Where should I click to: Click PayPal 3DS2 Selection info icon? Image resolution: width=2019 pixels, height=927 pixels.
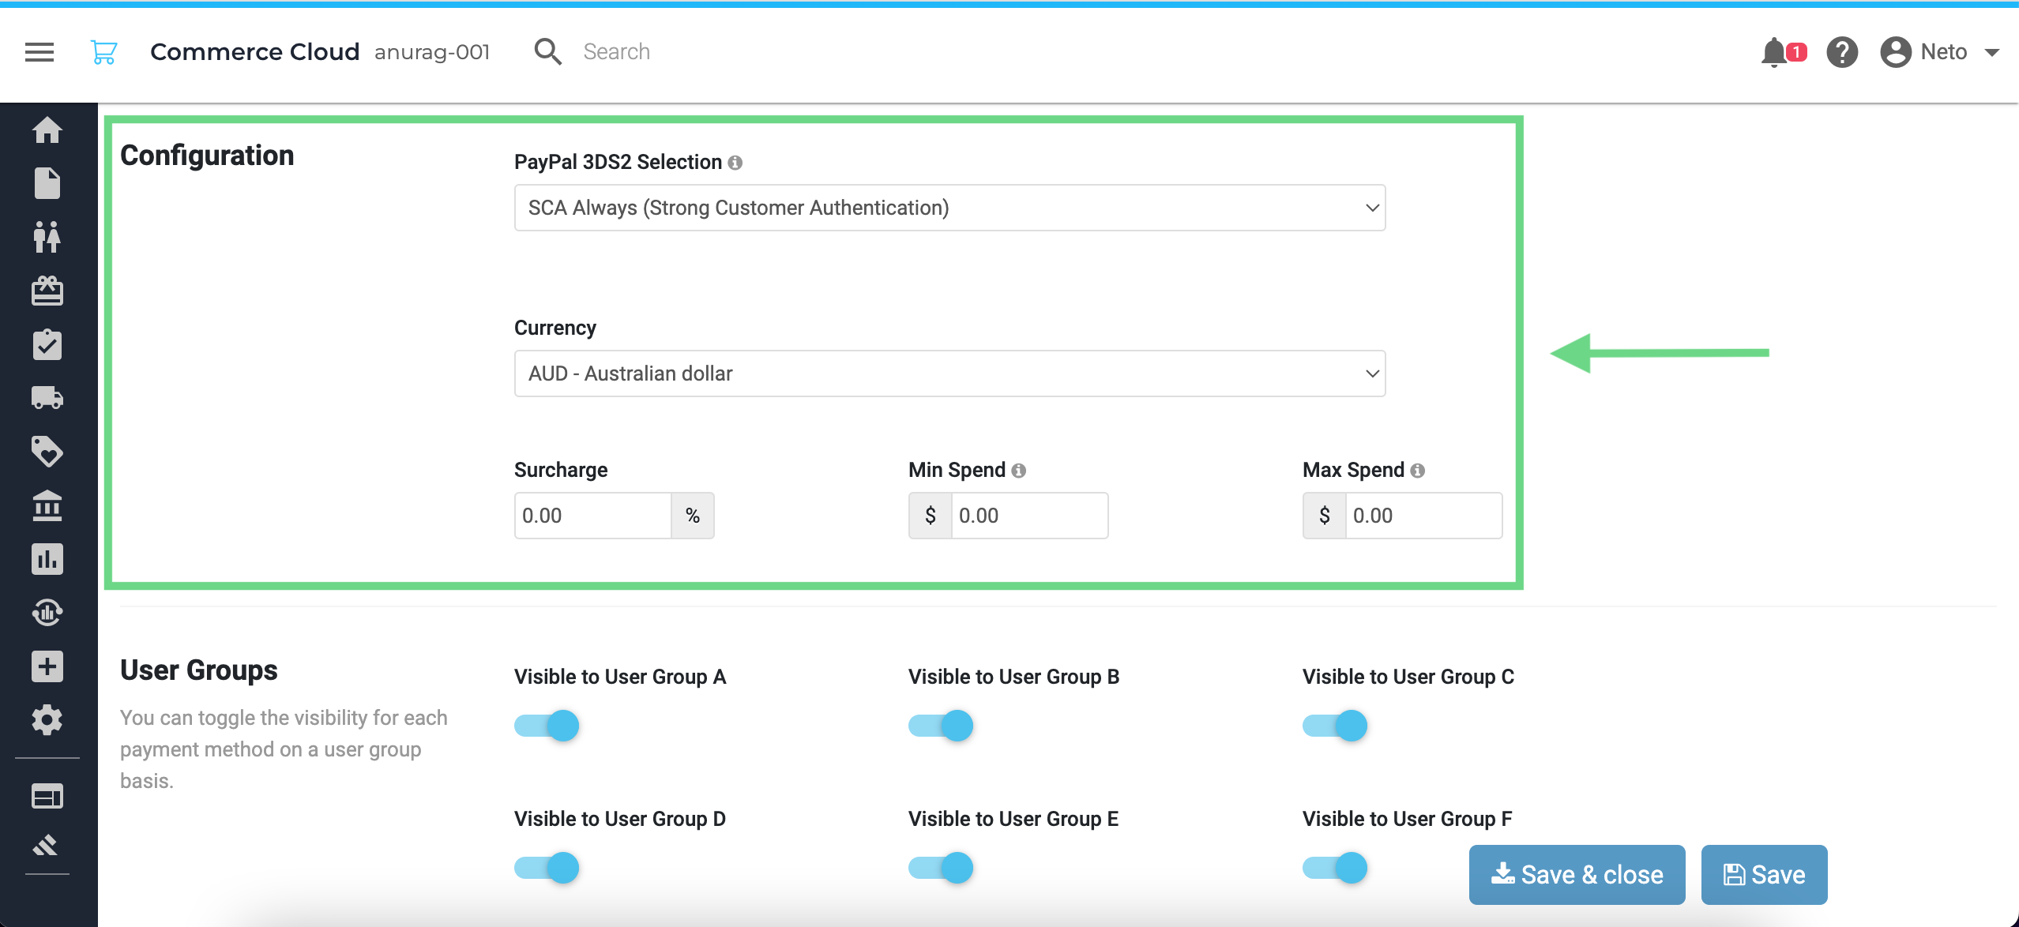point(735,163)
